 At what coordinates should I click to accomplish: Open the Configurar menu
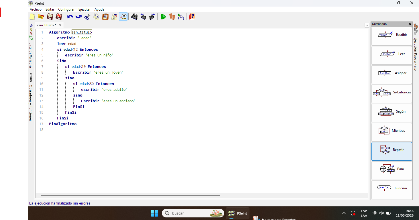coord(66,9)
